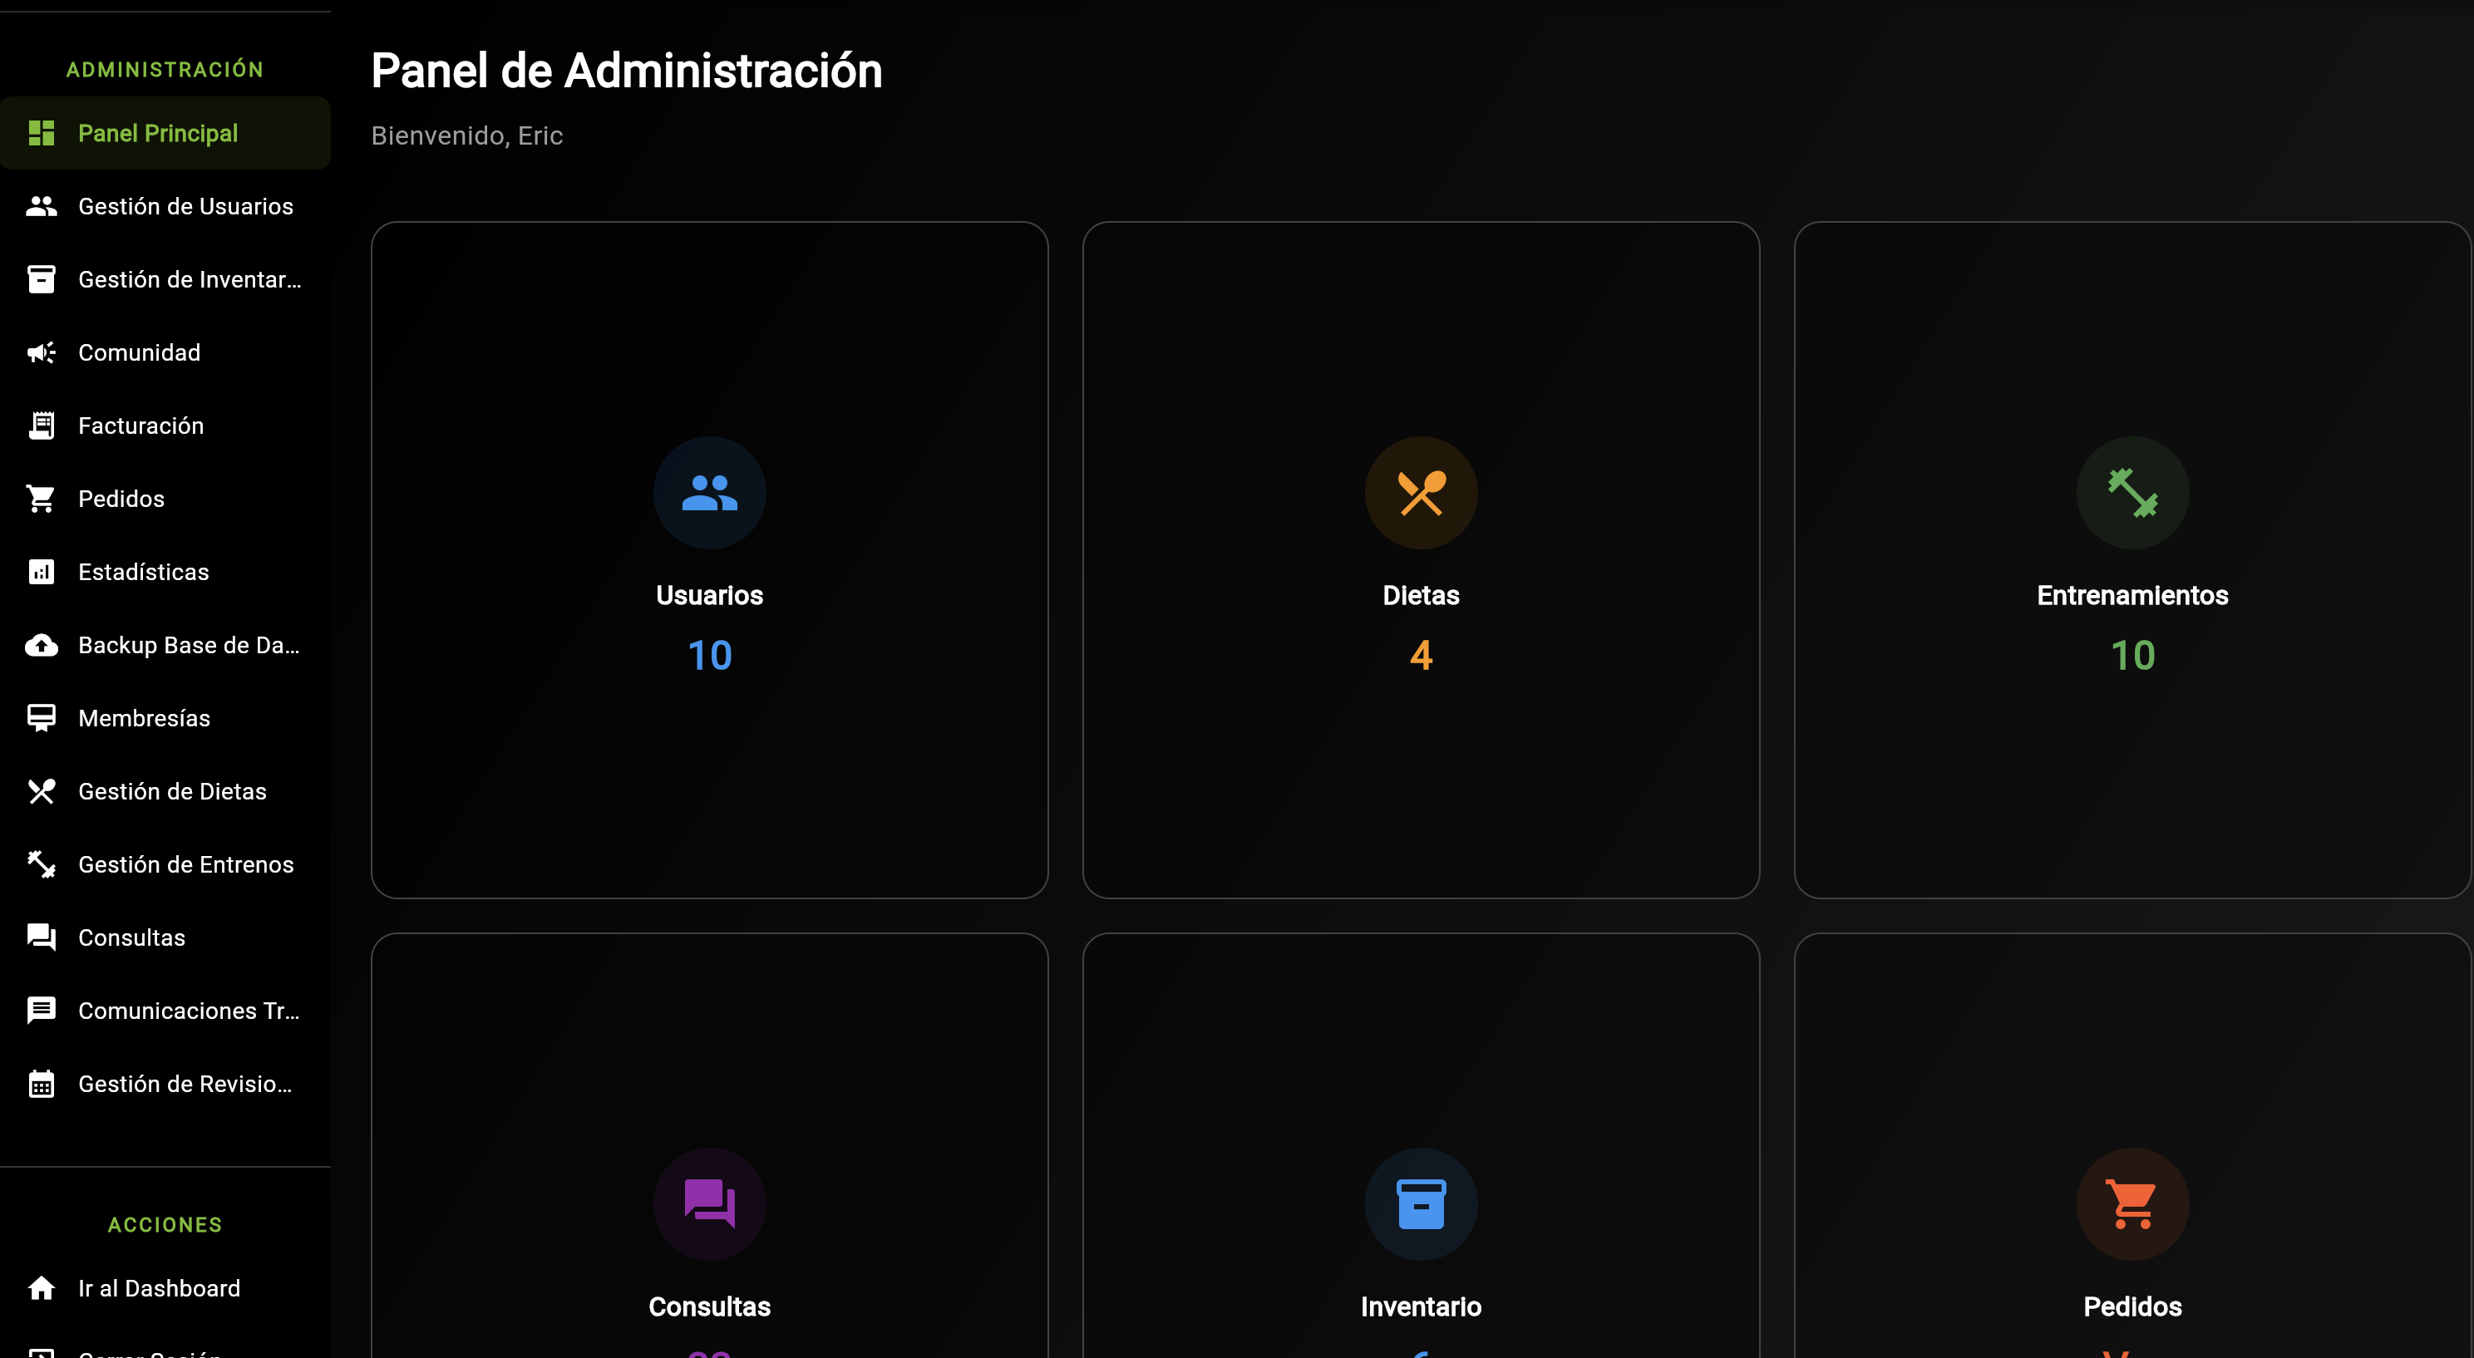The width and height of the screenshot is (2474, 1358).
Task: Click the Comunidad megaphone icon
Action: click(42, 352)
